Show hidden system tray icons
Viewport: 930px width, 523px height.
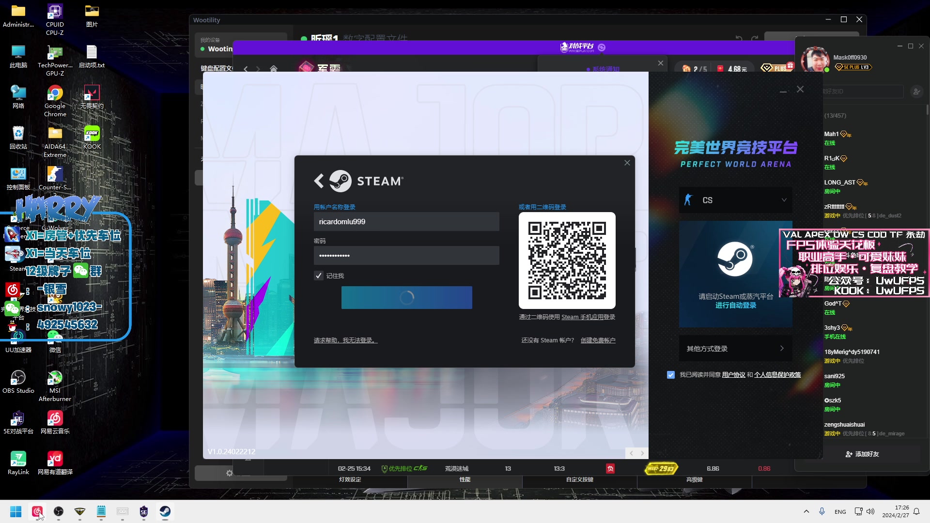(x=806, y=511)
